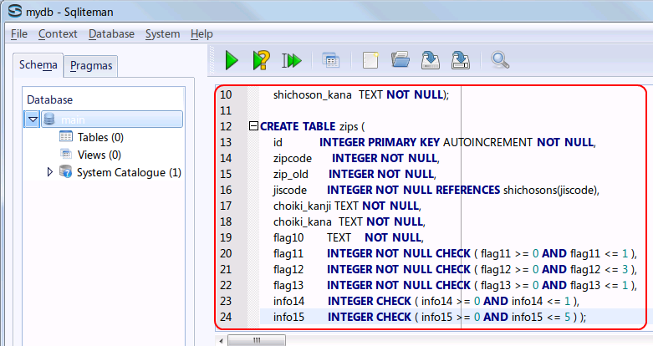
Task: Click the Explain query icon with question mark
Action: point(262,60)
